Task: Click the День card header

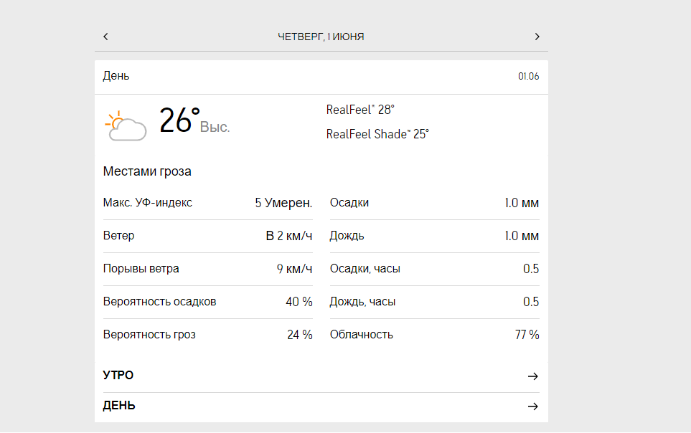Action: pos(116,76)
